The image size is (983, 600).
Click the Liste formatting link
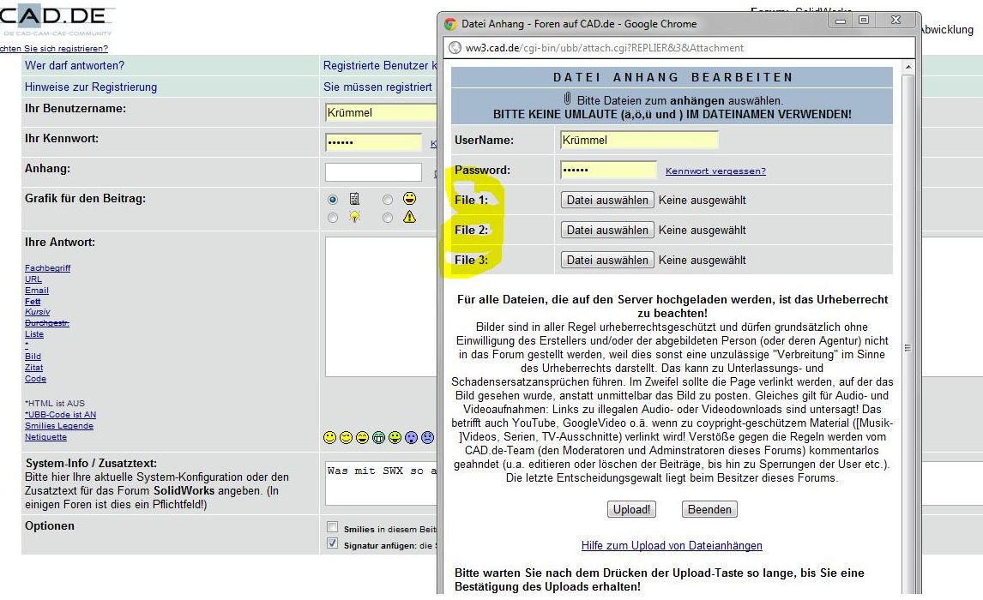click(34, 334)
